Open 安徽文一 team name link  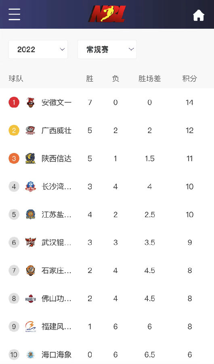click(57, 102)
